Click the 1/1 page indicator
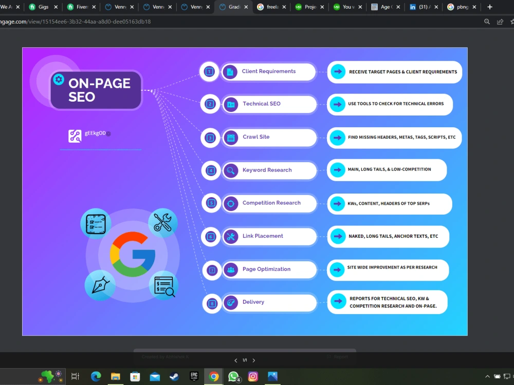514x385 pixels. (245, 360)
